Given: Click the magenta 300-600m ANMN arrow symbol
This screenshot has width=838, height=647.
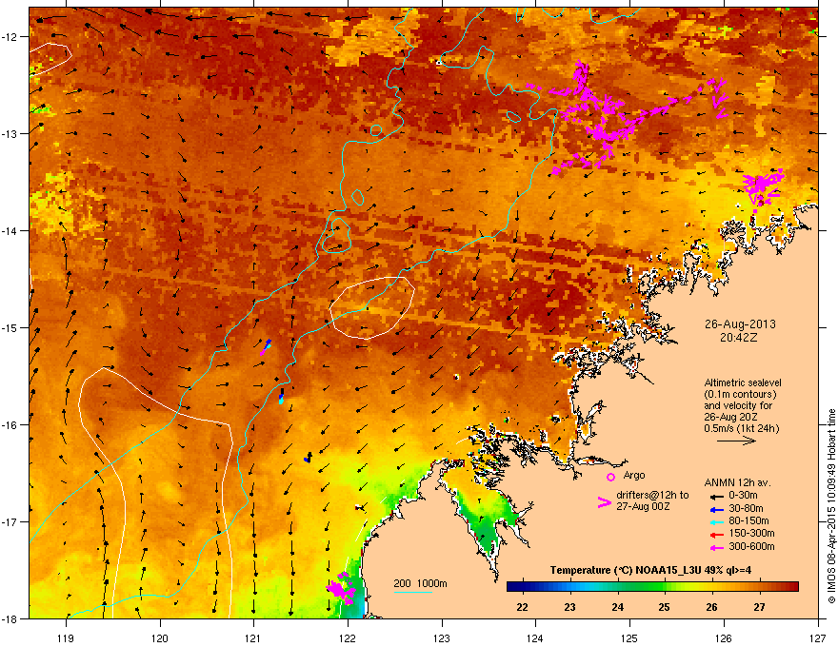Looking at the screenshot, I should [717, 547].
